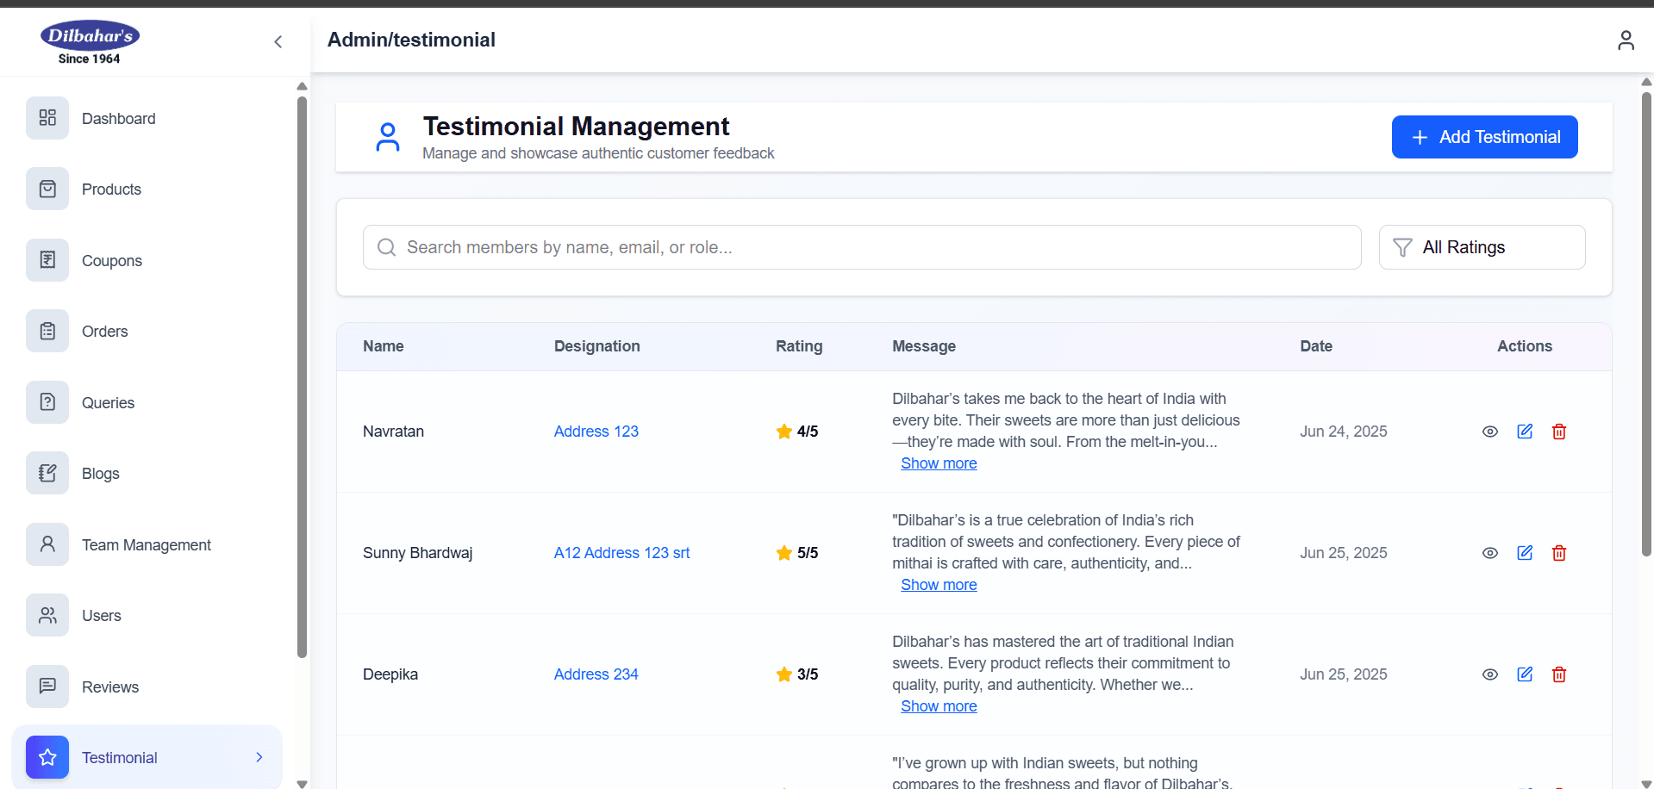Go to Dashboard menu item

(x=147, y=118)
